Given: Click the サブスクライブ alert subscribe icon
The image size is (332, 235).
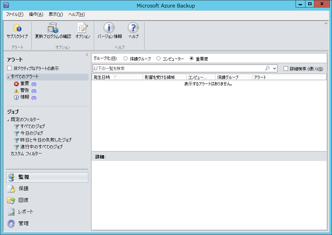Looking at the screenshot, I should pos(17,28).
